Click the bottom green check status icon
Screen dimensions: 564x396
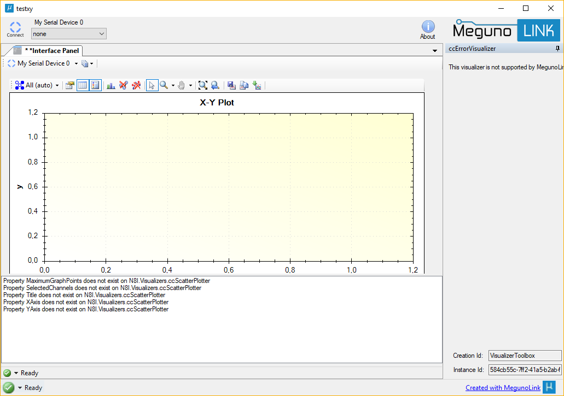click(9, 388)
